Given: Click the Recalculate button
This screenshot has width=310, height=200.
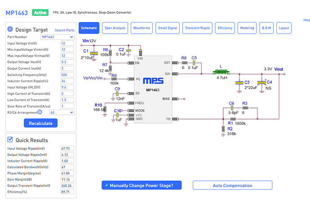Looking at the screenshot, I should click(x=41, y=123).
